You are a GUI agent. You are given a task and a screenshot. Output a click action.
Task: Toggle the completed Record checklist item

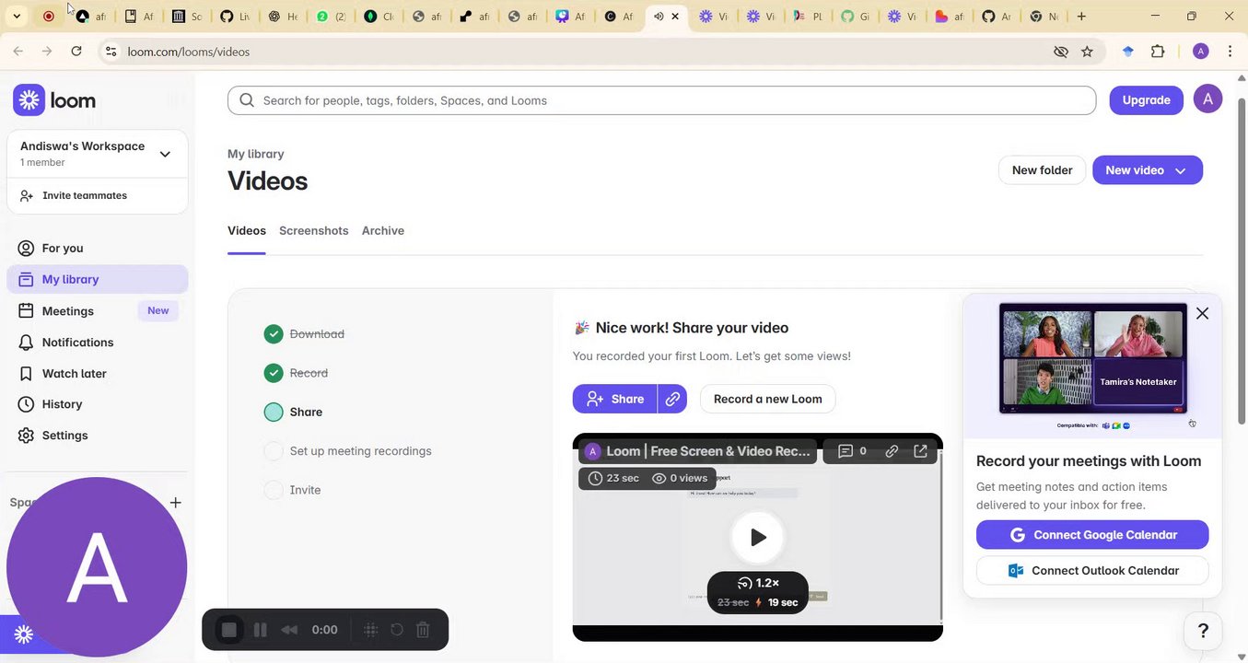tap(274, 373)
